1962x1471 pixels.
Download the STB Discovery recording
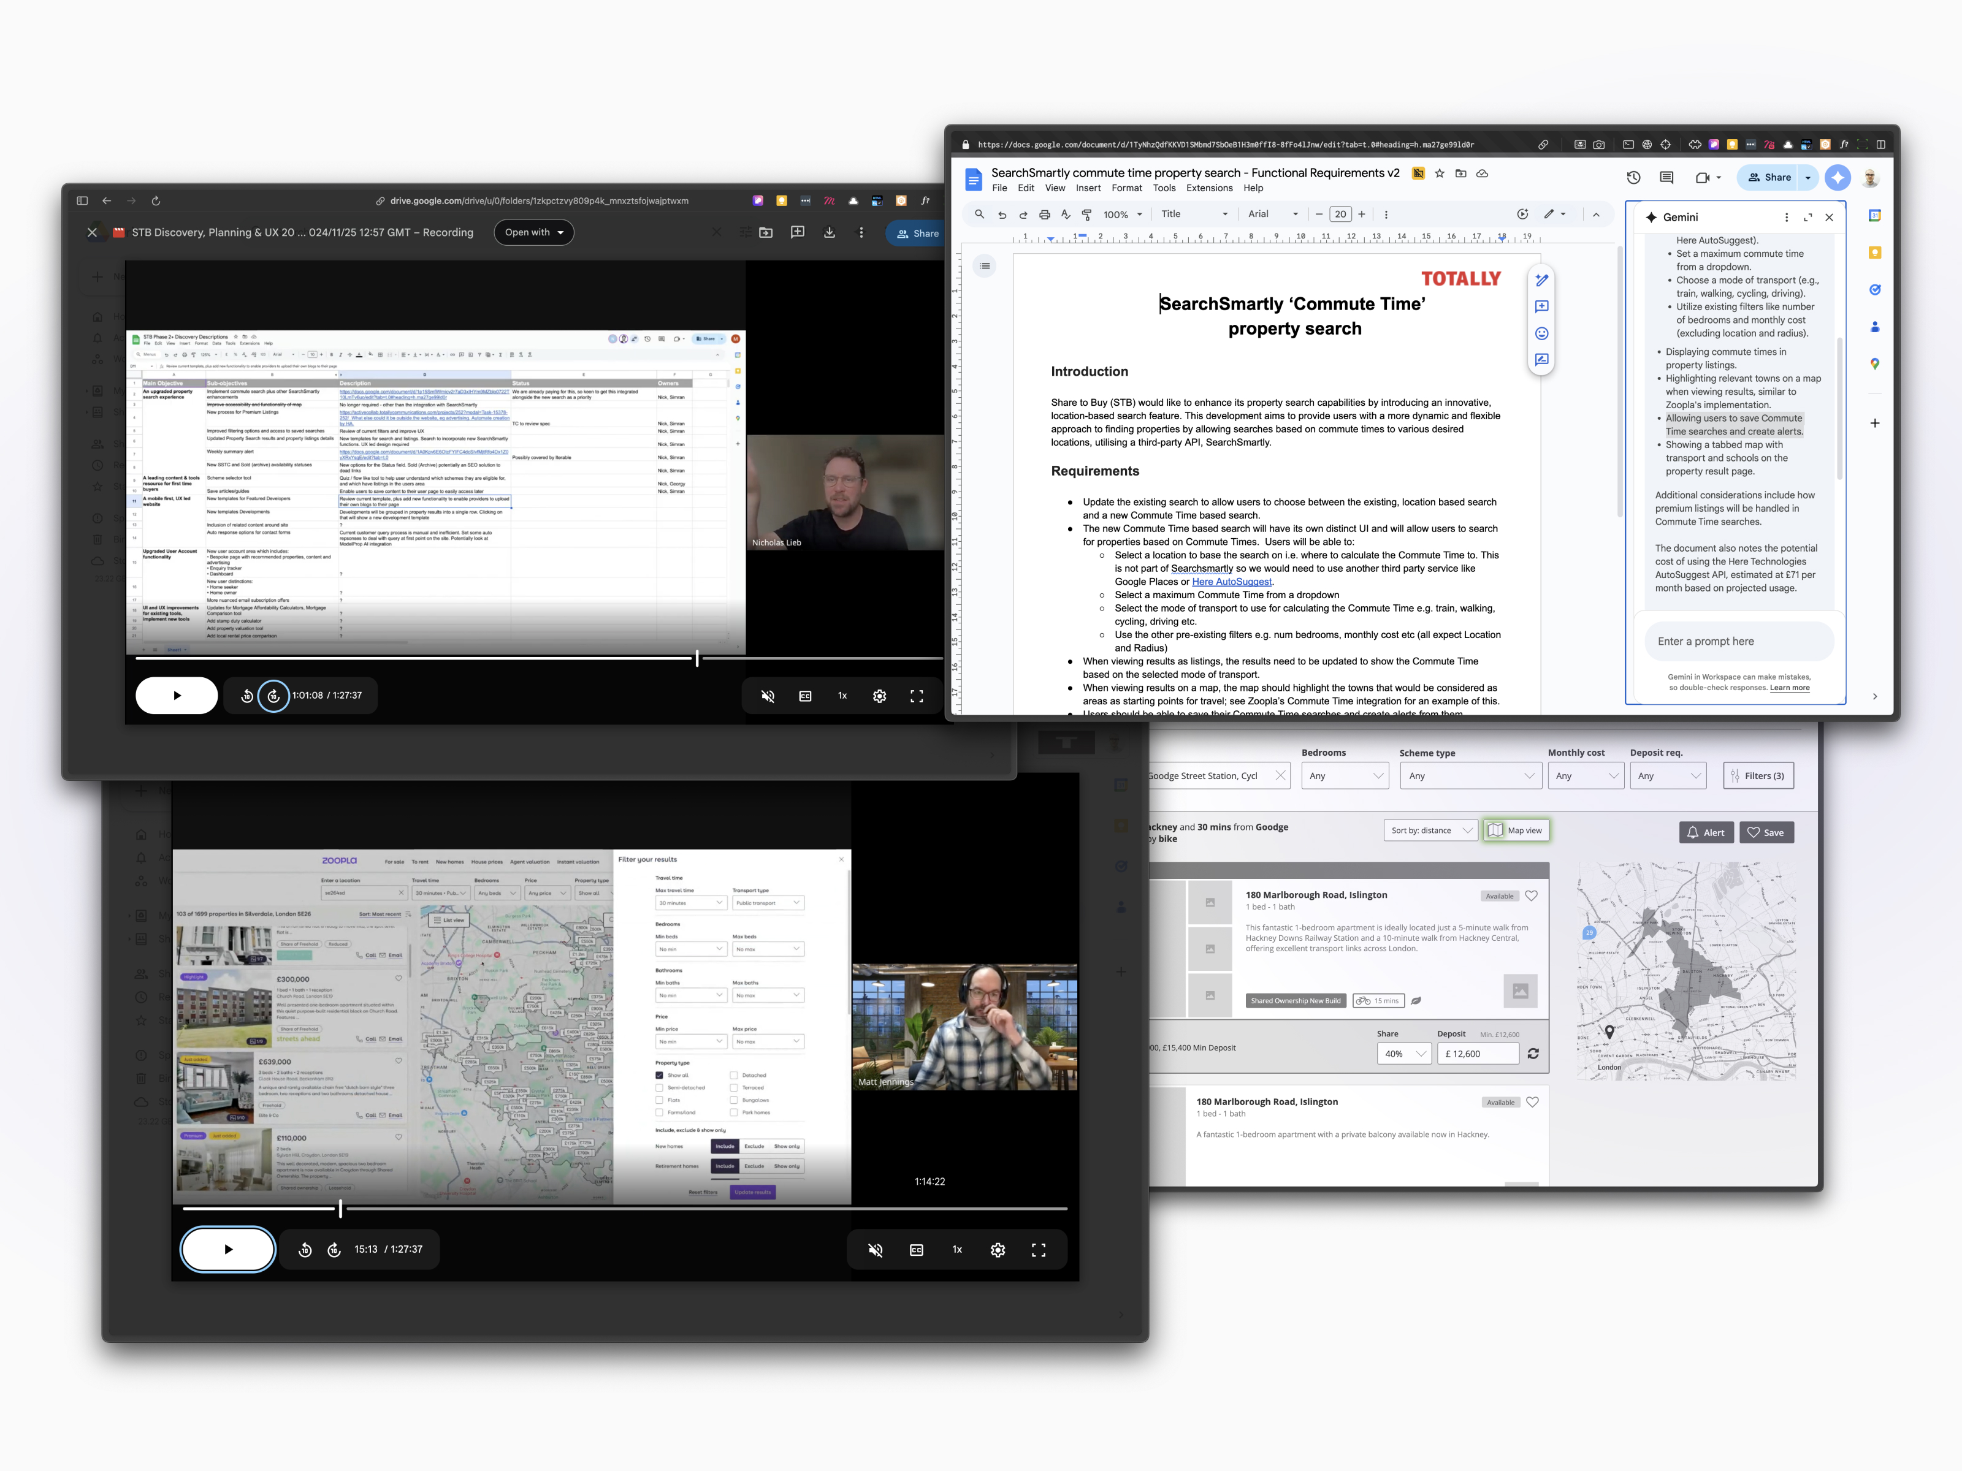pyautogui.click(x=830, y=232)
